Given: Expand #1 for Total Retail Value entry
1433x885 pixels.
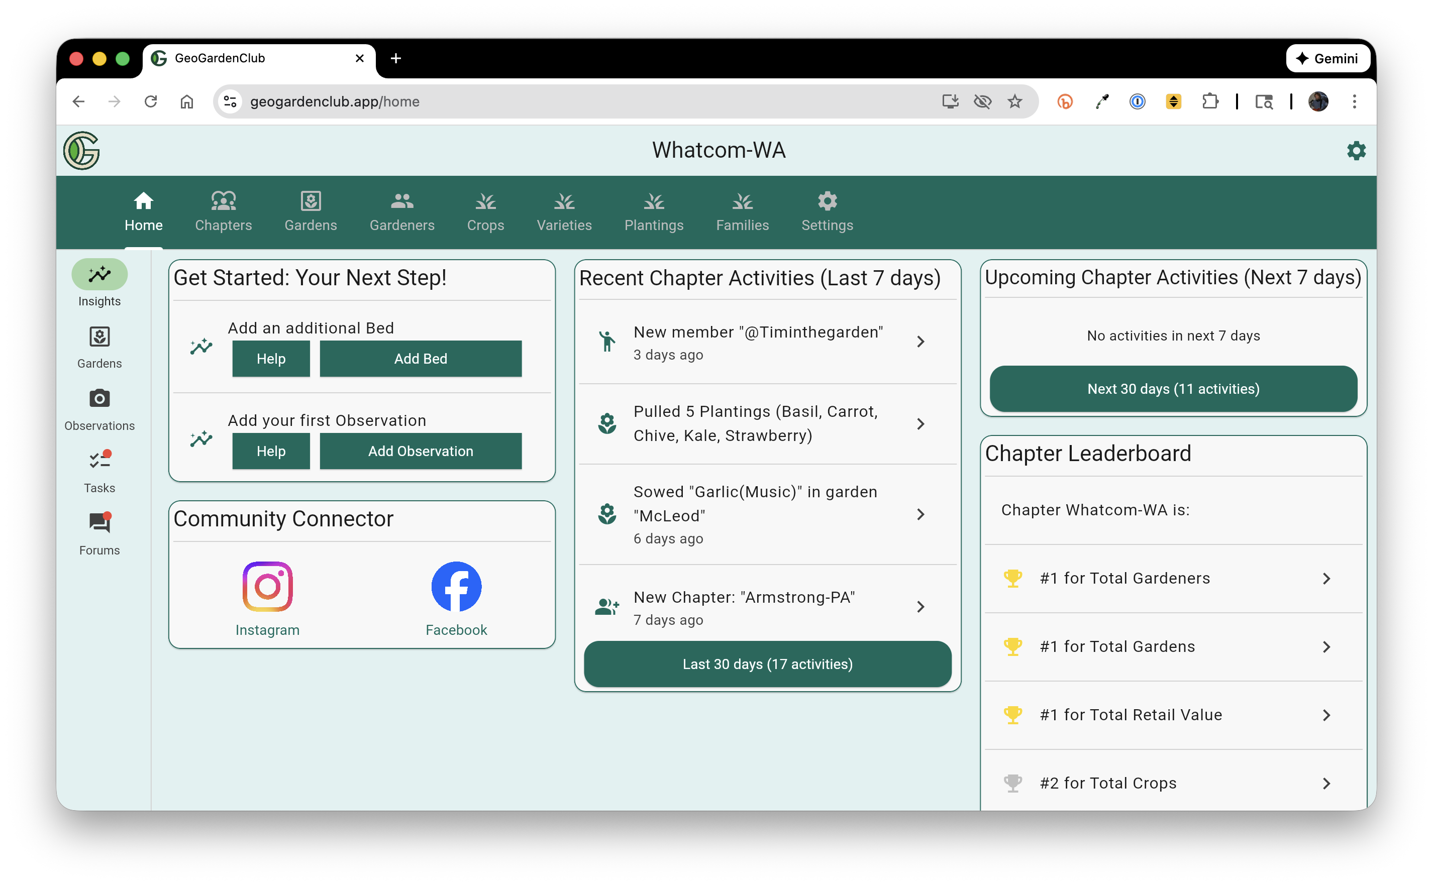Looking at the screenshot, I should (1326, 715).
